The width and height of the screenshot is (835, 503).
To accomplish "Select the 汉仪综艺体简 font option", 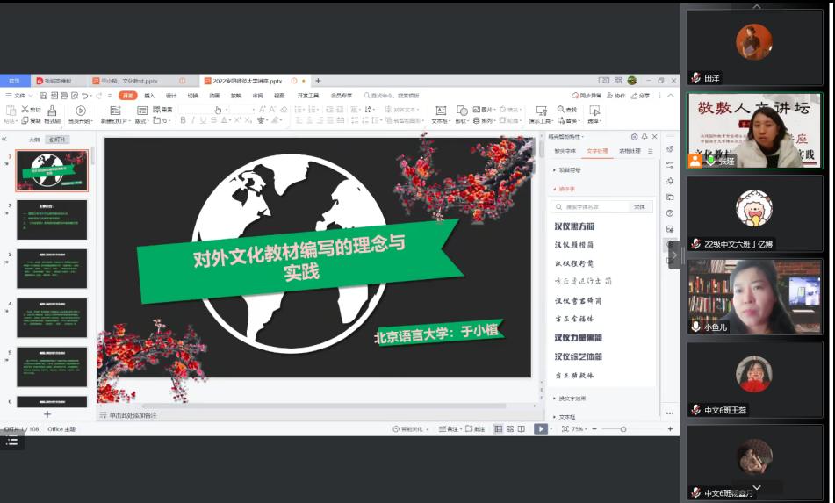I will pyautogui.click(x=578, y=356).
